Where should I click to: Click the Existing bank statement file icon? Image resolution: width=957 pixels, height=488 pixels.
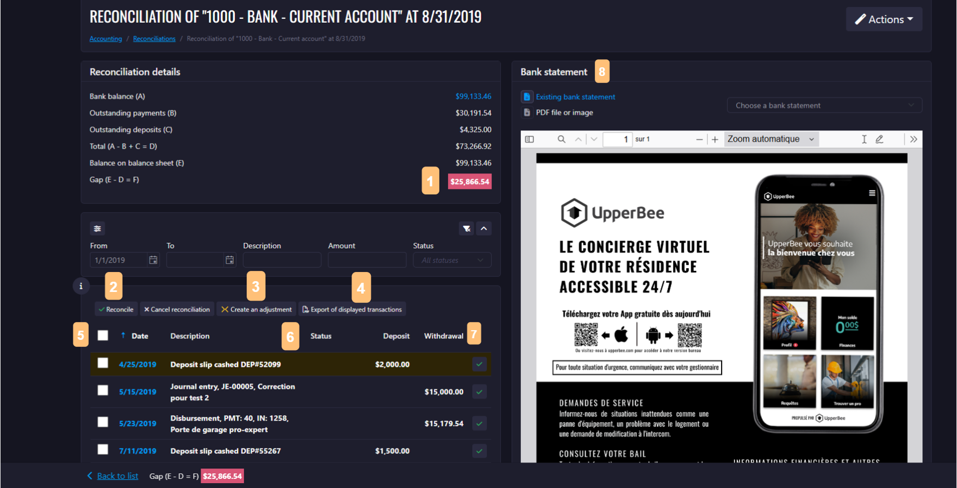tap(527, 97)
